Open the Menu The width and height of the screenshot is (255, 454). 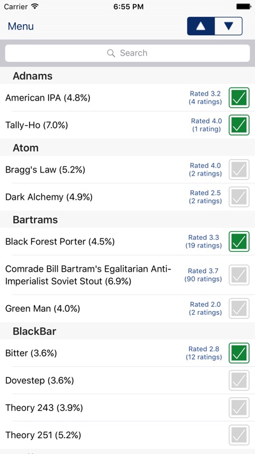point(21,27)
